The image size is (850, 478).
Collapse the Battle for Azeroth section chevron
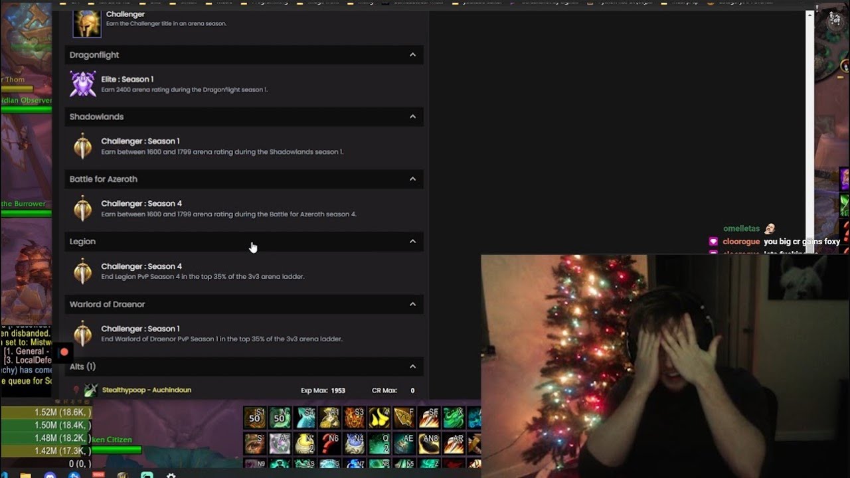point(412,179)
